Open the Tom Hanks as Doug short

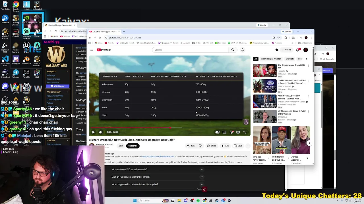[x=281, y=140]
